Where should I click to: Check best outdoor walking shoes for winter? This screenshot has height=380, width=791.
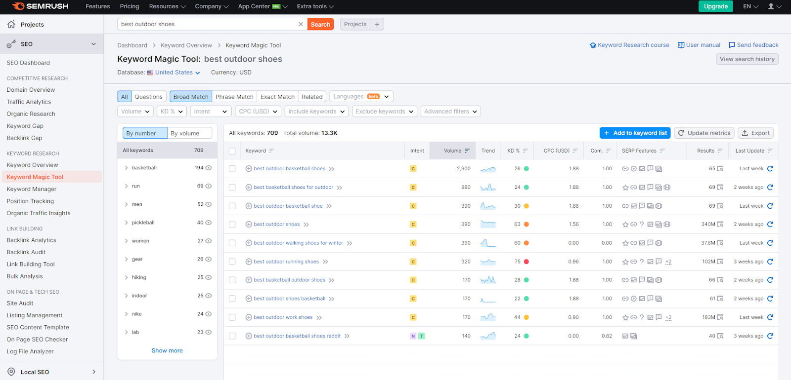pos(232,243)
